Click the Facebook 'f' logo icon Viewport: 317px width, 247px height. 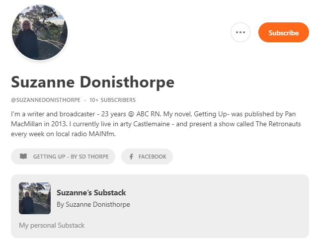pos(131,157)
